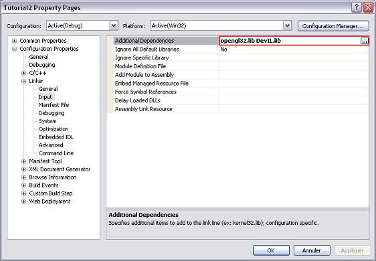Select the Add Module to Assembly property
376x261 pixels.
pos(145,75)
